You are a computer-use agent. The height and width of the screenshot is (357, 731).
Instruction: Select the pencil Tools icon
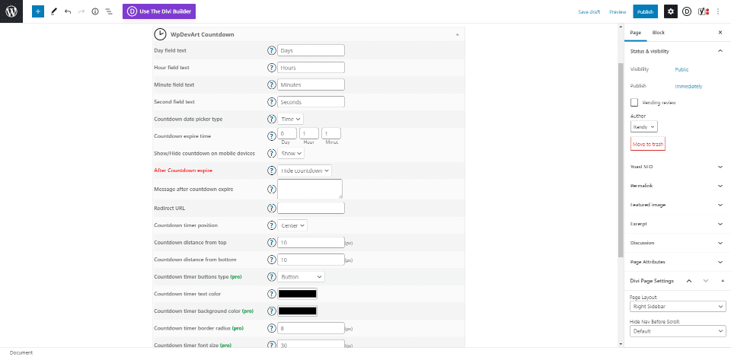click(53, 12)
